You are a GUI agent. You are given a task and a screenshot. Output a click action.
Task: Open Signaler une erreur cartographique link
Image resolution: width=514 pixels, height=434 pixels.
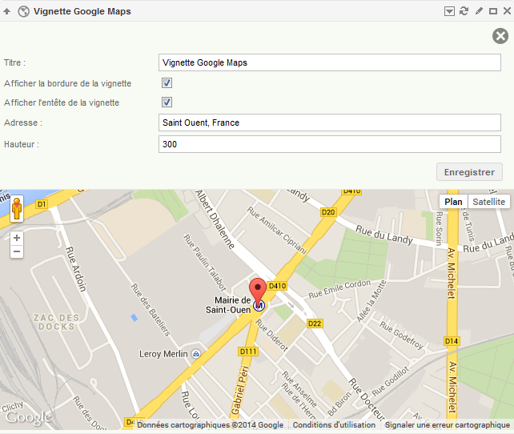(x=447, y=425)
